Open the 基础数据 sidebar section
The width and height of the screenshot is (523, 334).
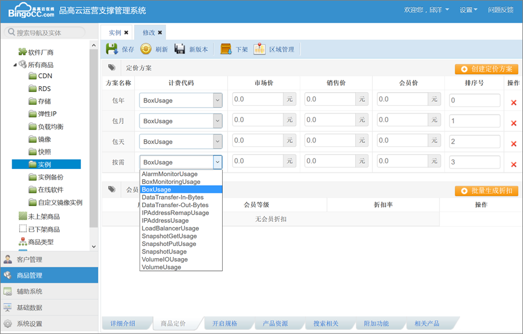click(x=49, y=307)
